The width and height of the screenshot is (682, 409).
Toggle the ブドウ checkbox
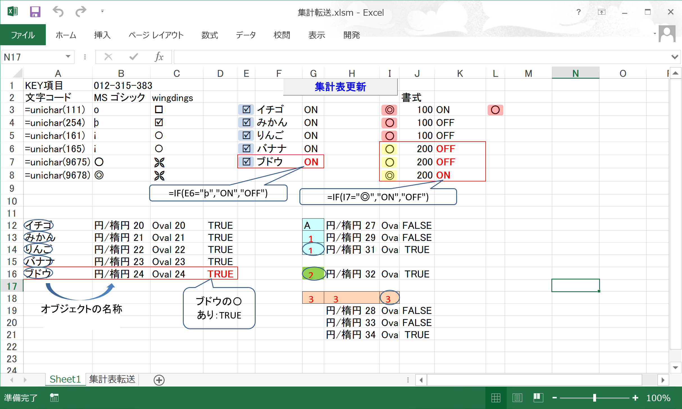(x=246, y=162)
